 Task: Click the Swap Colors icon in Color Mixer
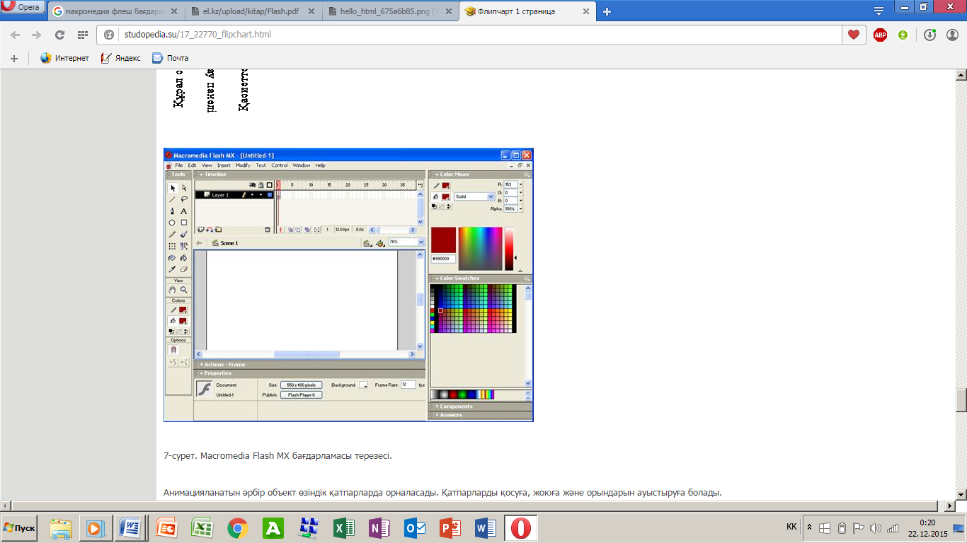pyautogui.click(x=449, y=206)
